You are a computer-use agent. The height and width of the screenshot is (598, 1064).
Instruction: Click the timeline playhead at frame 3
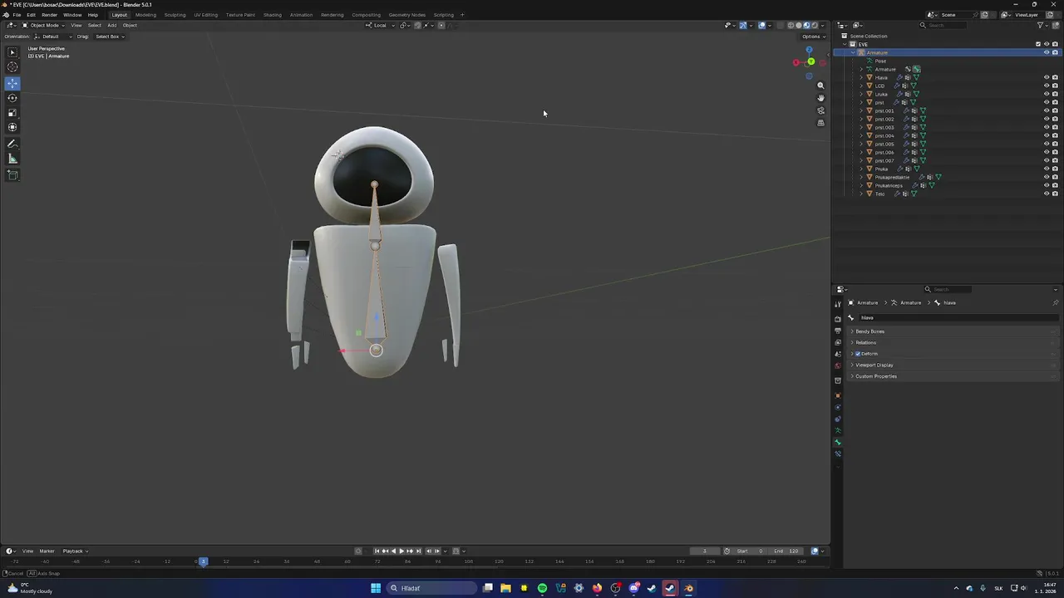[203, 561]
